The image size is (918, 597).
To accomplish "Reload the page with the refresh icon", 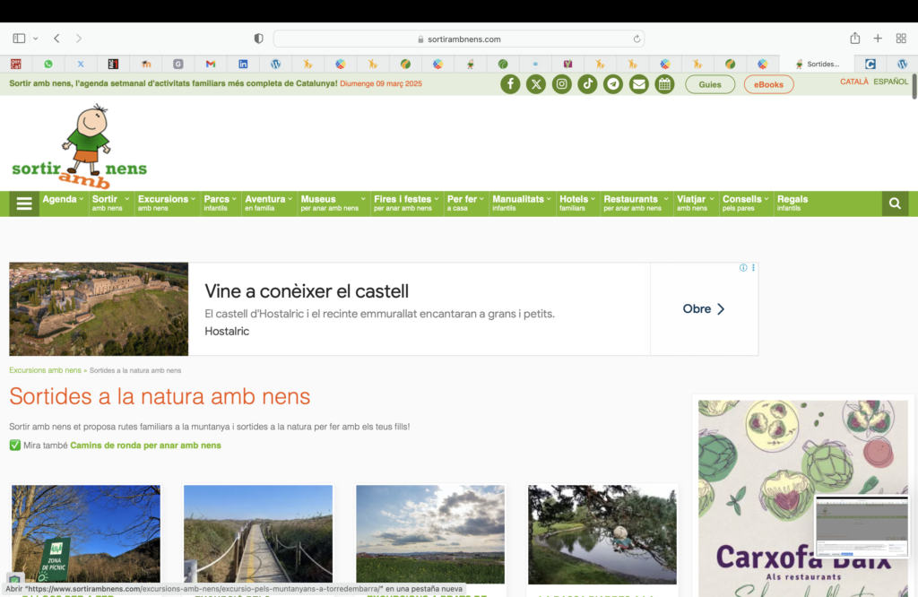I will tap(637, 39).
